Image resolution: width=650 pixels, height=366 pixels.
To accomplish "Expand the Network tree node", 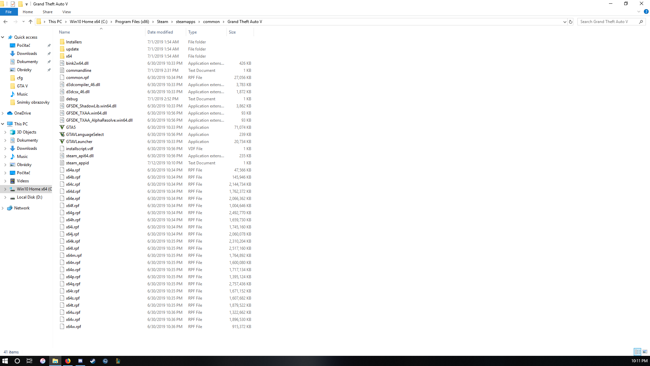I will pos(3,208).
